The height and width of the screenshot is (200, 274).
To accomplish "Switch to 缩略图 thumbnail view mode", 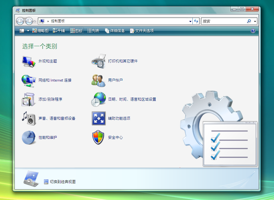I will coord(40,31).
